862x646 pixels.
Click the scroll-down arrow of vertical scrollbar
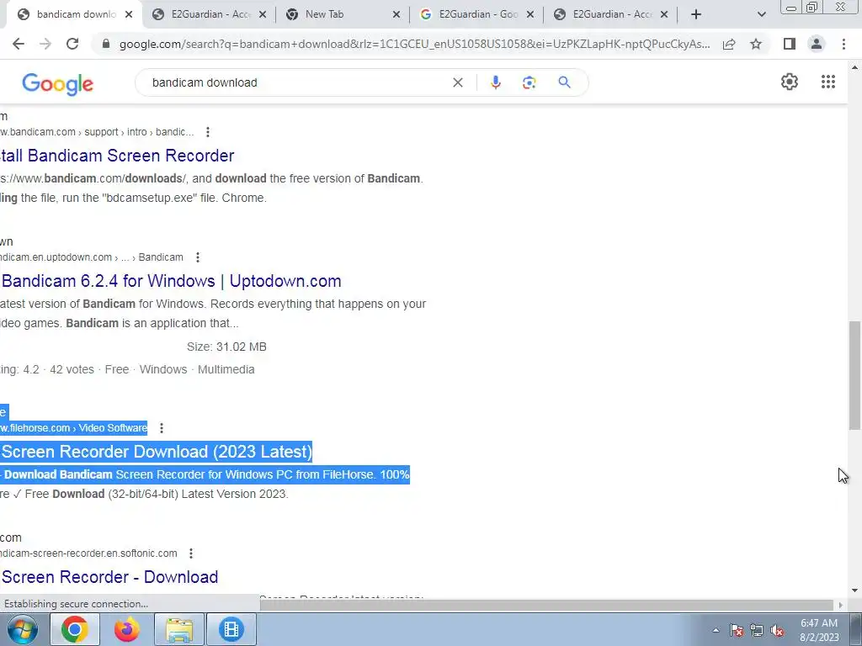854,590
